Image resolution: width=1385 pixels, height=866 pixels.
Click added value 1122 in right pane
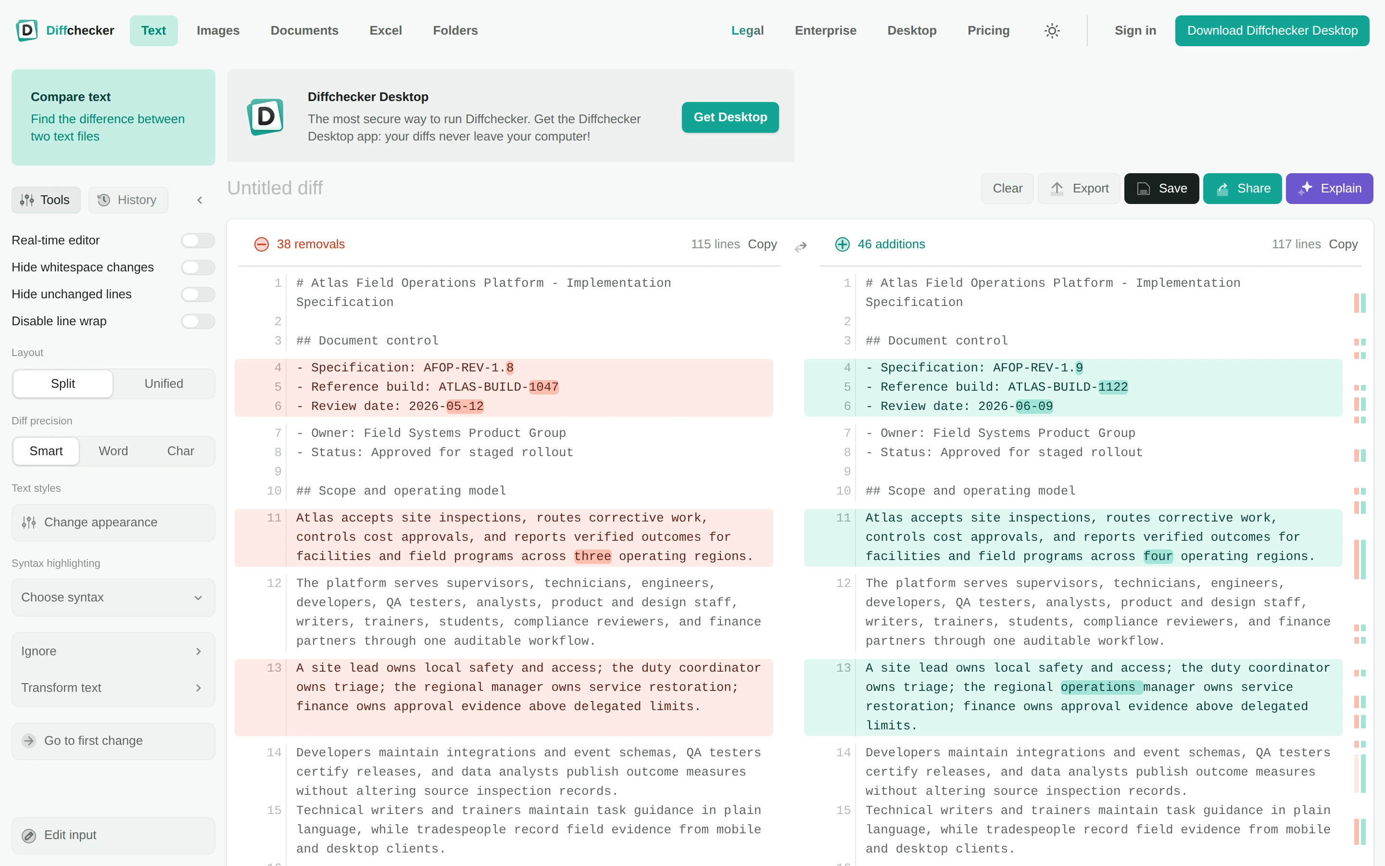tap(1113, 387)
